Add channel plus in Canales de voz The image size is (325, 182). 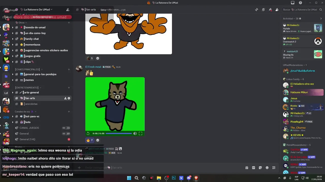point(69,111)
